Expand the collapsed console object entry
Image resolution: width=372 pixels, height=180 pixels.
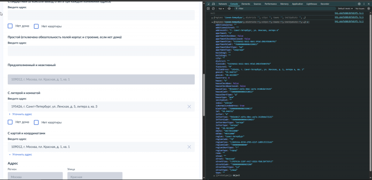[x=212, y=17]
